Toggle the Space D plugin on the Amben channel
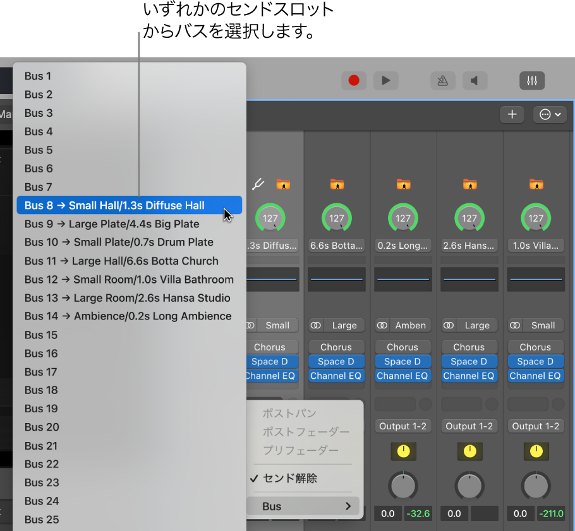 (x=403, y=361)
